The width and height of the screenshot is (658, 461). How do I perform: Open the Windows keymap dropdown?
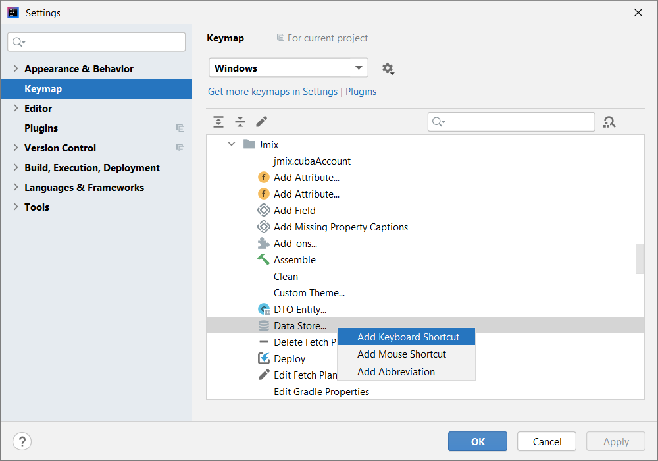288,68
